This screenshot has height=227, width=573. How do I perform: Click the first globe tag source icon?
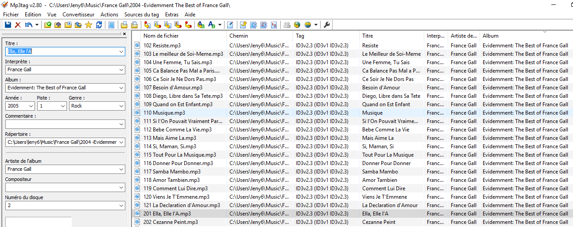[297, 25]
